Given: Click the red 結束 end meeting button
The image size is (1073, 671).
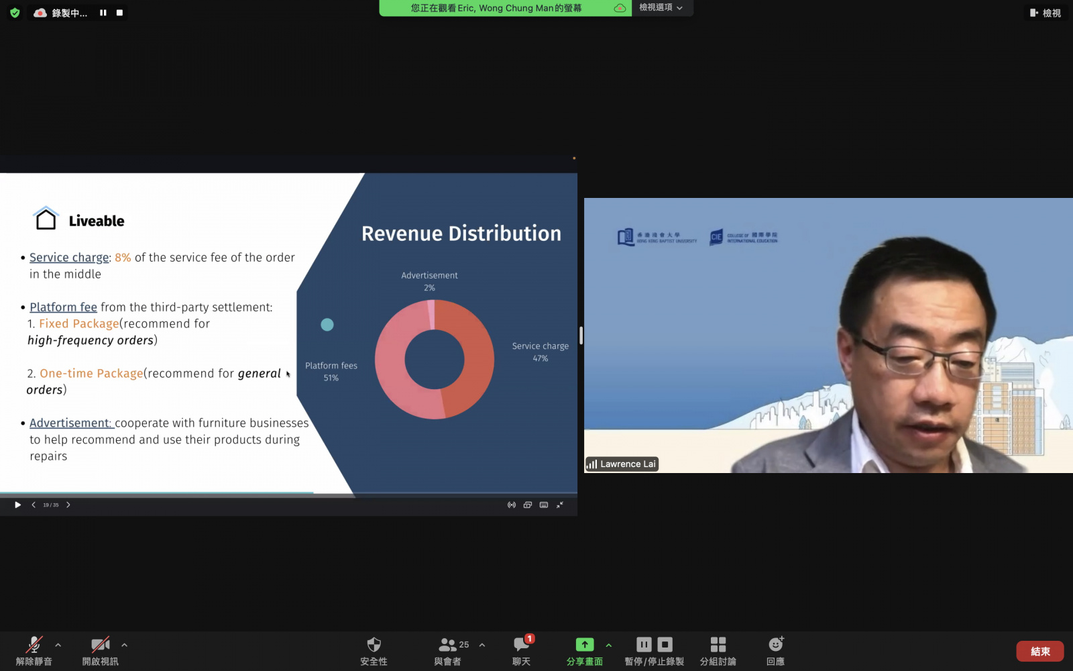Looking at the screenshot, I should 1040,652.
